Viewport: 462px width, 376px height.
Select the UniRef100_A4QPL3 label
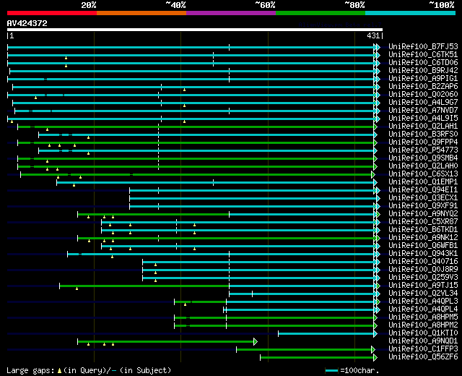tap(423, 302)
